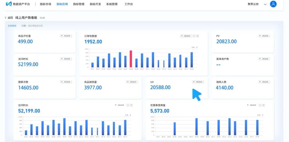This screenshot has width=289, height=142.
Task: Go to the 指标管理 menu
Action: [x=79, y=4]
